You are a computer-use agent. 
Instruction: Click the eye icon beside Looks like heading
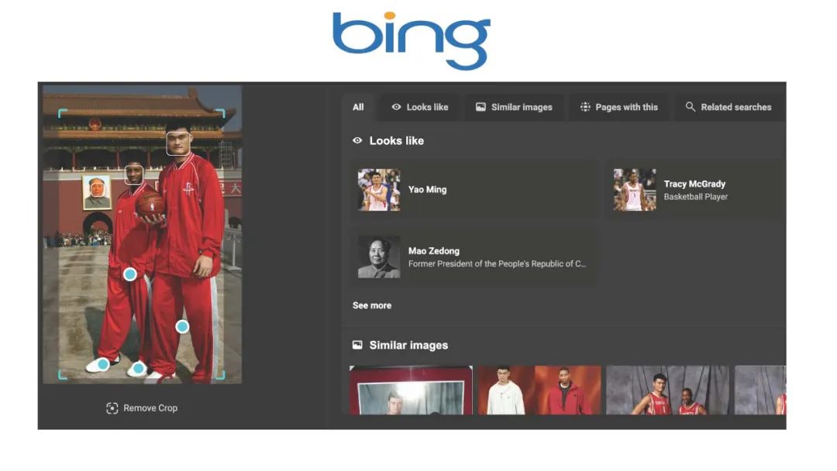coord(357,141)
